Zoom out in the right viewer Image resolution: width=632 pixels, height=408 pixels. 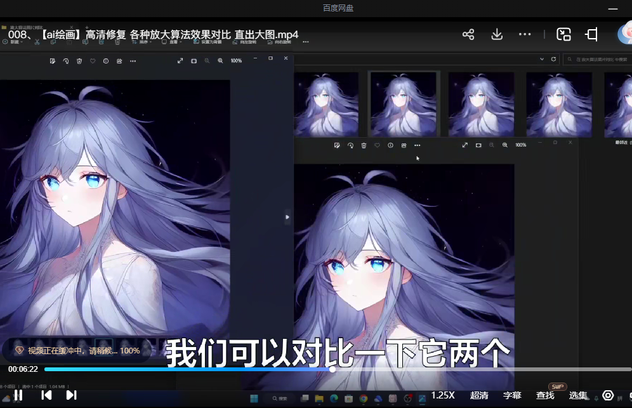[492, 145]
